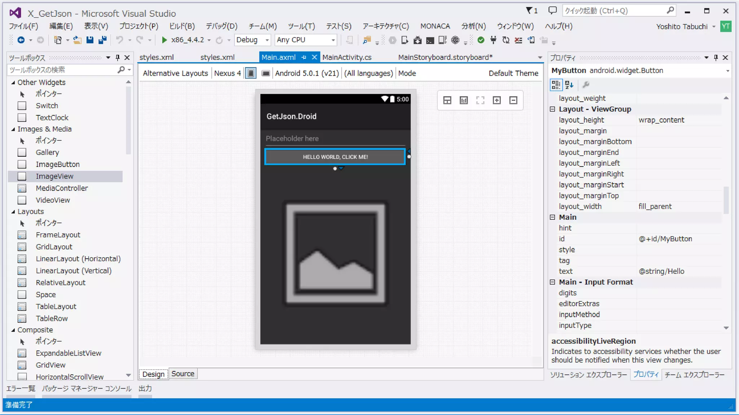Sort properties alphabetically with A-Z icon
The width and height of the screenshot is (739, 415).
569,85
